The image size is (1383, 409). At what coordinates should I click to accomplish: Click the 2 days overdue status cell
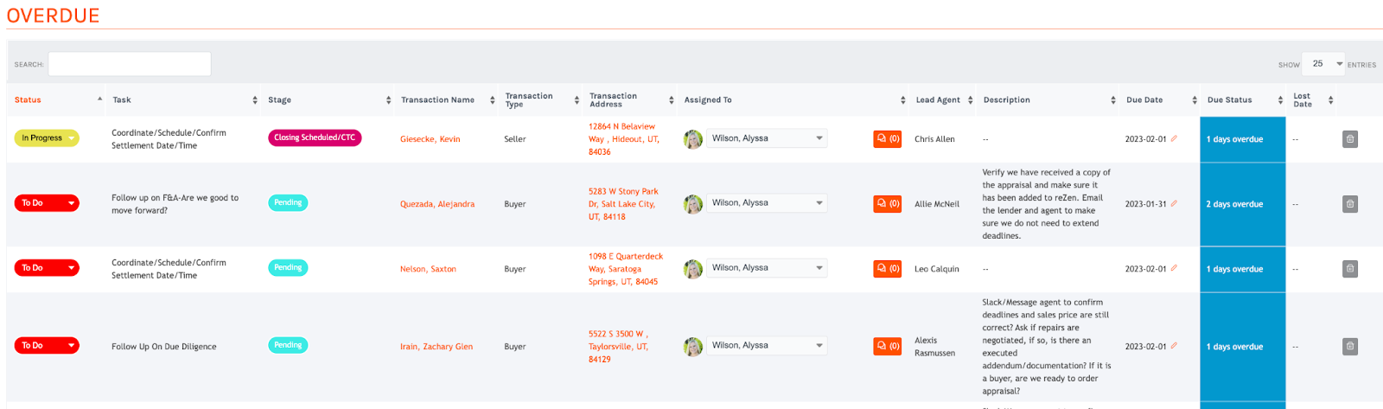tap(1242, 204)
